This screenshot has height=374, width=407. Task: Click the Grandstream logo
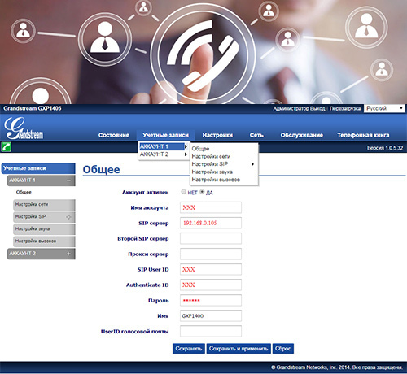point(24,128)
